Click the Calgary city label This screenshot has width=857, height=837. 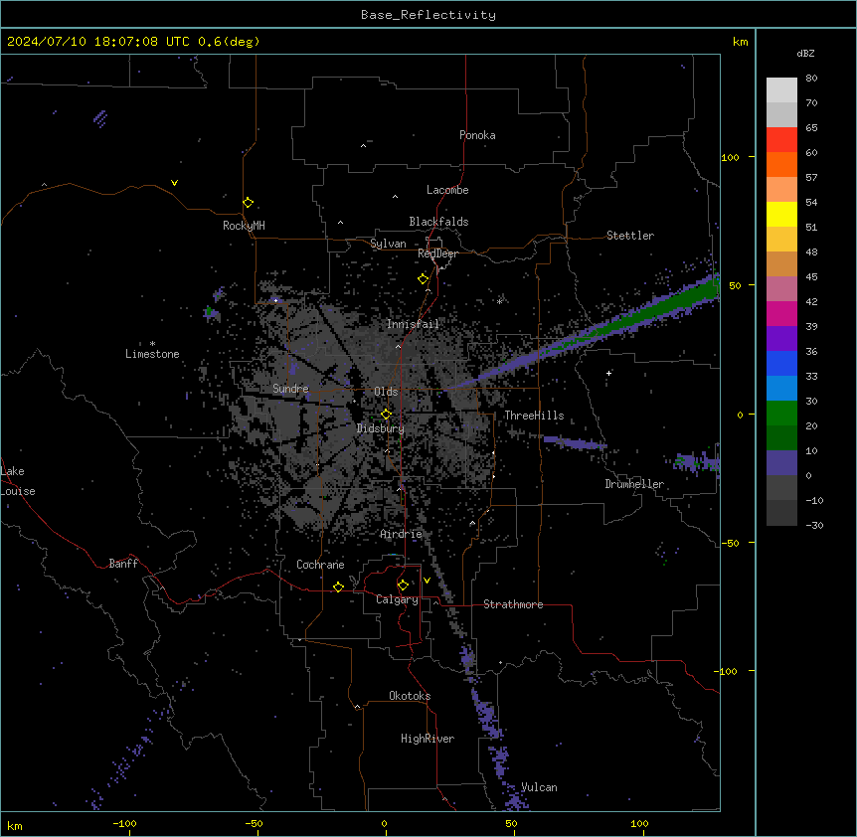pos(398,599)
